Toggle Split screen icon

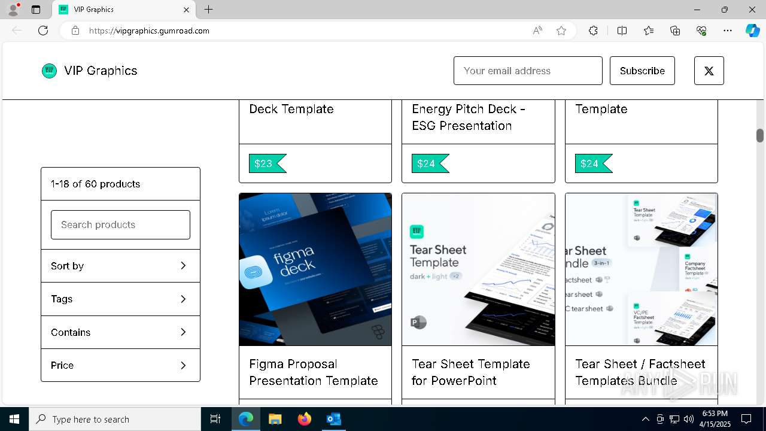tap(622, 31)
